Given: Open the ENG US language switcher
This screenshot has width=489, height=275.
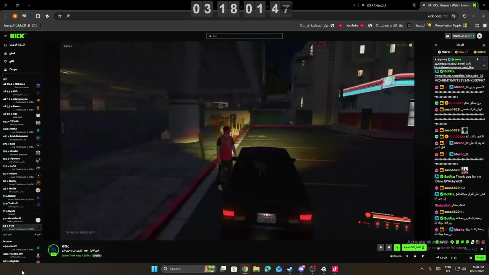Looking at the screenshot, I should click(448, 269).
